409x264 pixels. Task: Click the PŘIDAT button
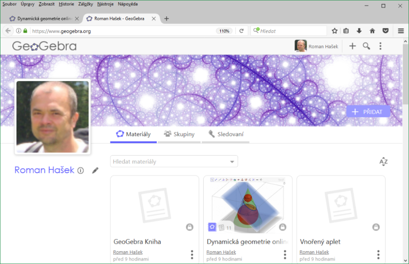click(368, 112)
